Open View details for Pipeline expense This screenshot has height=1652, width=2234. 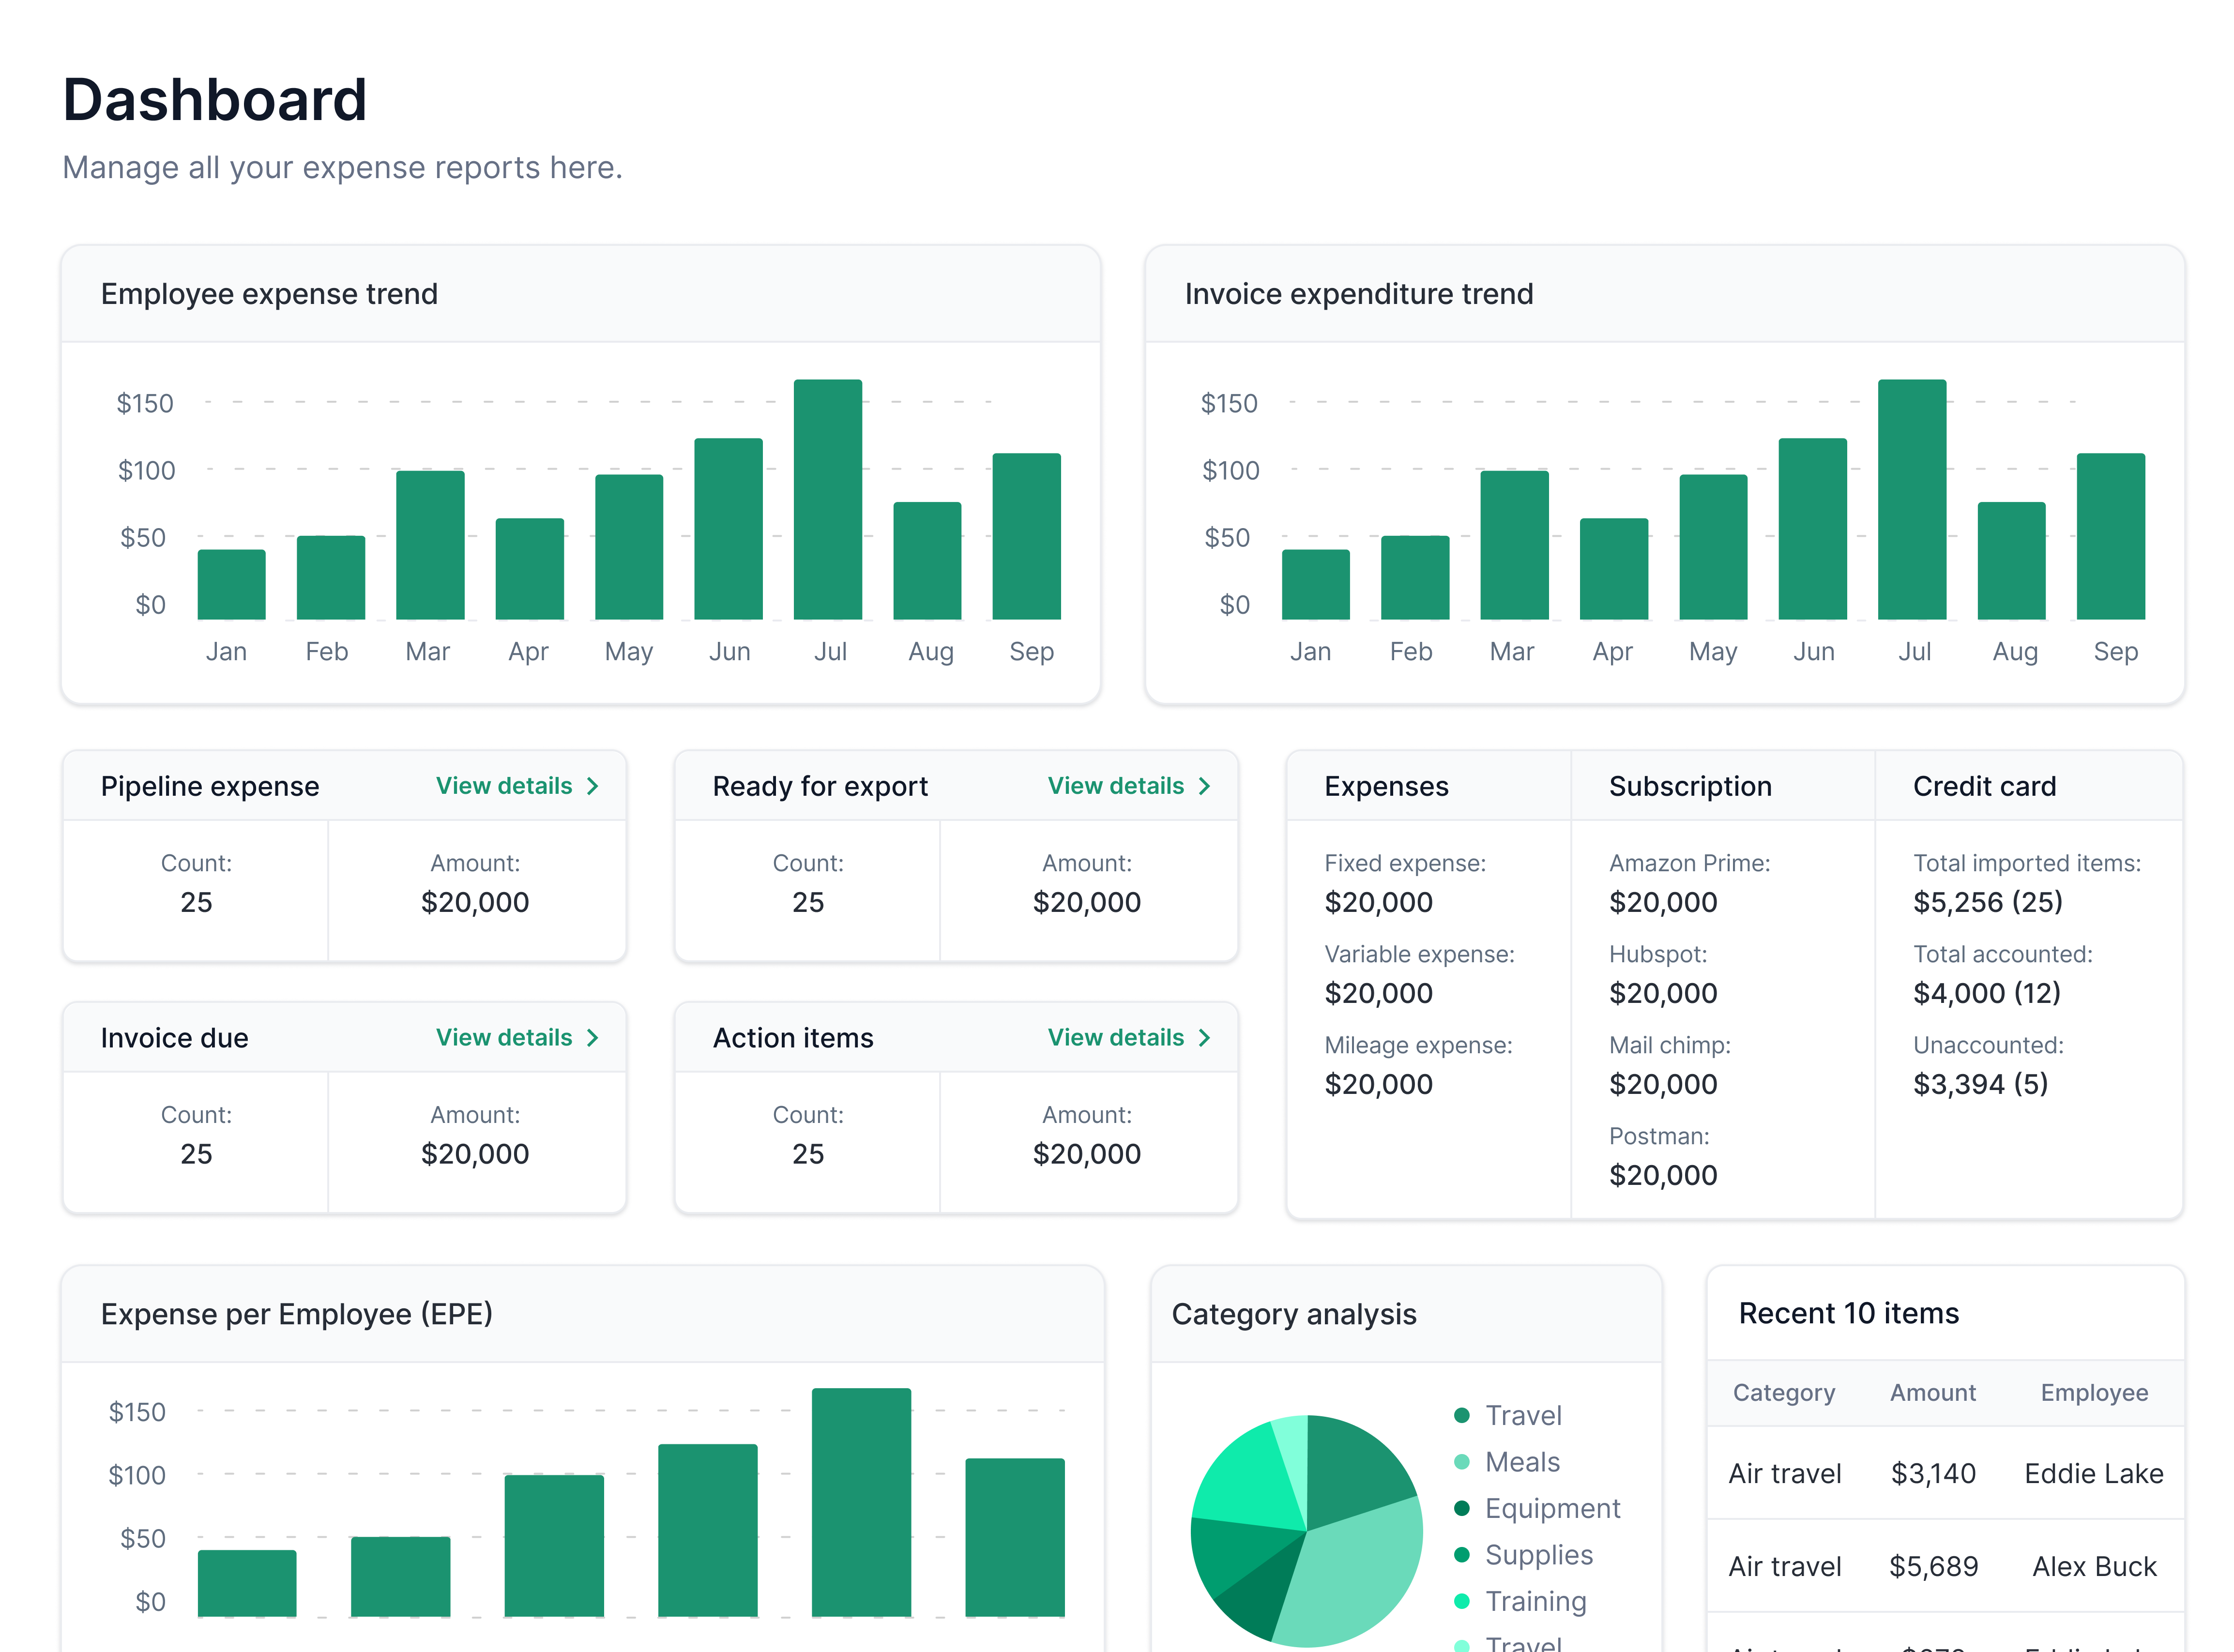505,786
